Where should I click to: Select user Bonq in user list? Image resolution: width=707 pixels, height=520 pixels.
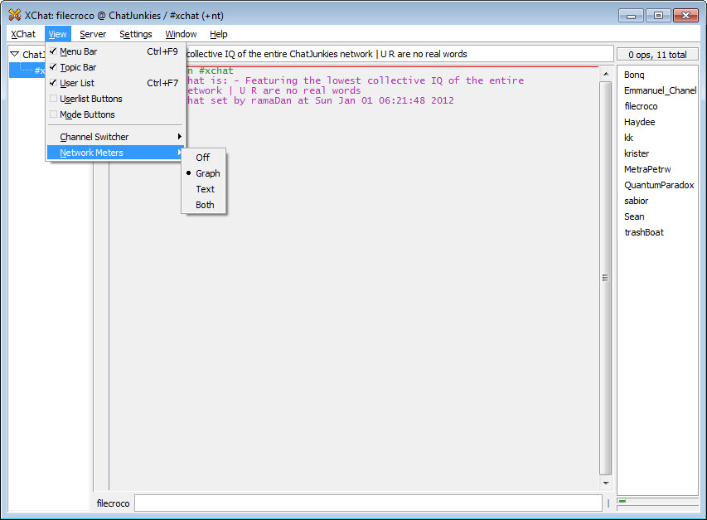click(x=634, y=75)
